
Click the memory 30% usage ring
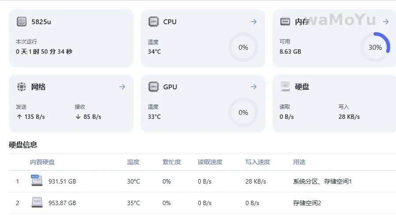click(375, 47)
